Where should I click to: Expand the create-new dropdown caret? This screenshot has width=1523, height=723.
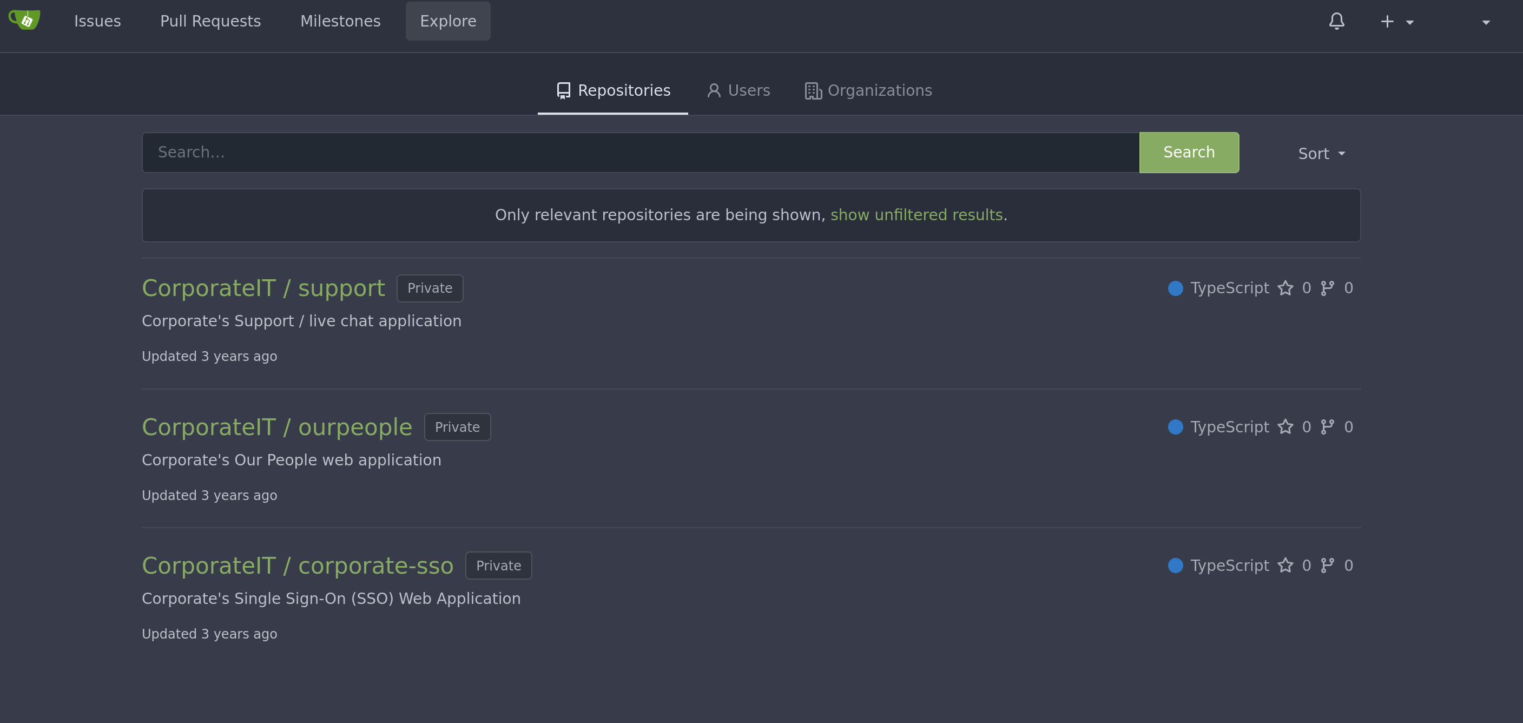point(1410,23)
